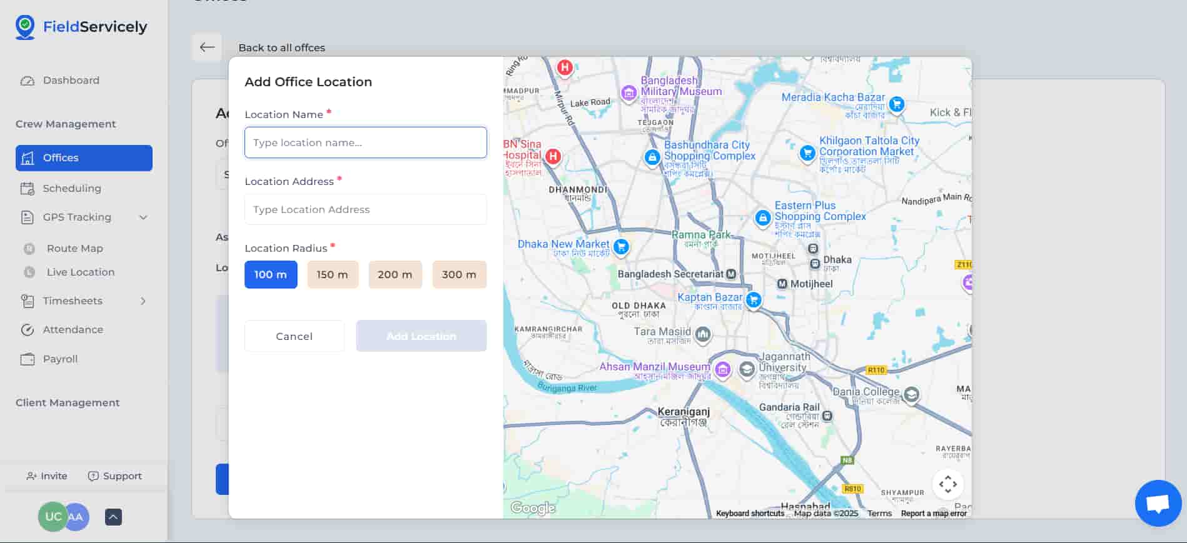Click the UC user avatar
This screenshot has height=543, width=1187.
pyautogui.click(x=53, y=517)
